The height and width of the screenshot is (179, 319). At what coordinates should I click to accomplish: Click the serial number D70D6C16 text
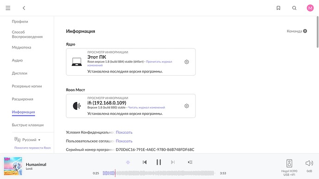tap(155, 149)
